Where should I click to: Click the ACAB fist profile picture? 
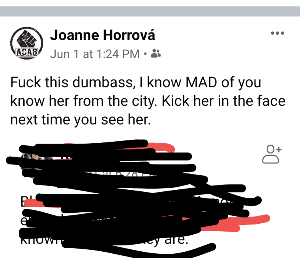tap(26, 43)
